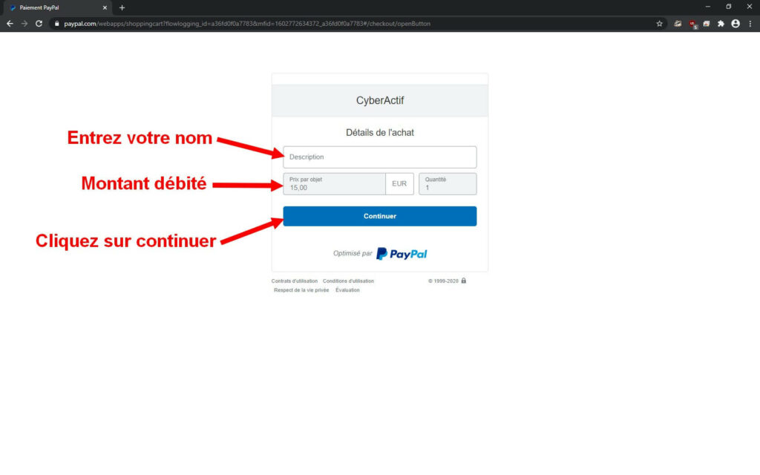
Task: Minimize the Chrome window
Action: tap(707, 7)
